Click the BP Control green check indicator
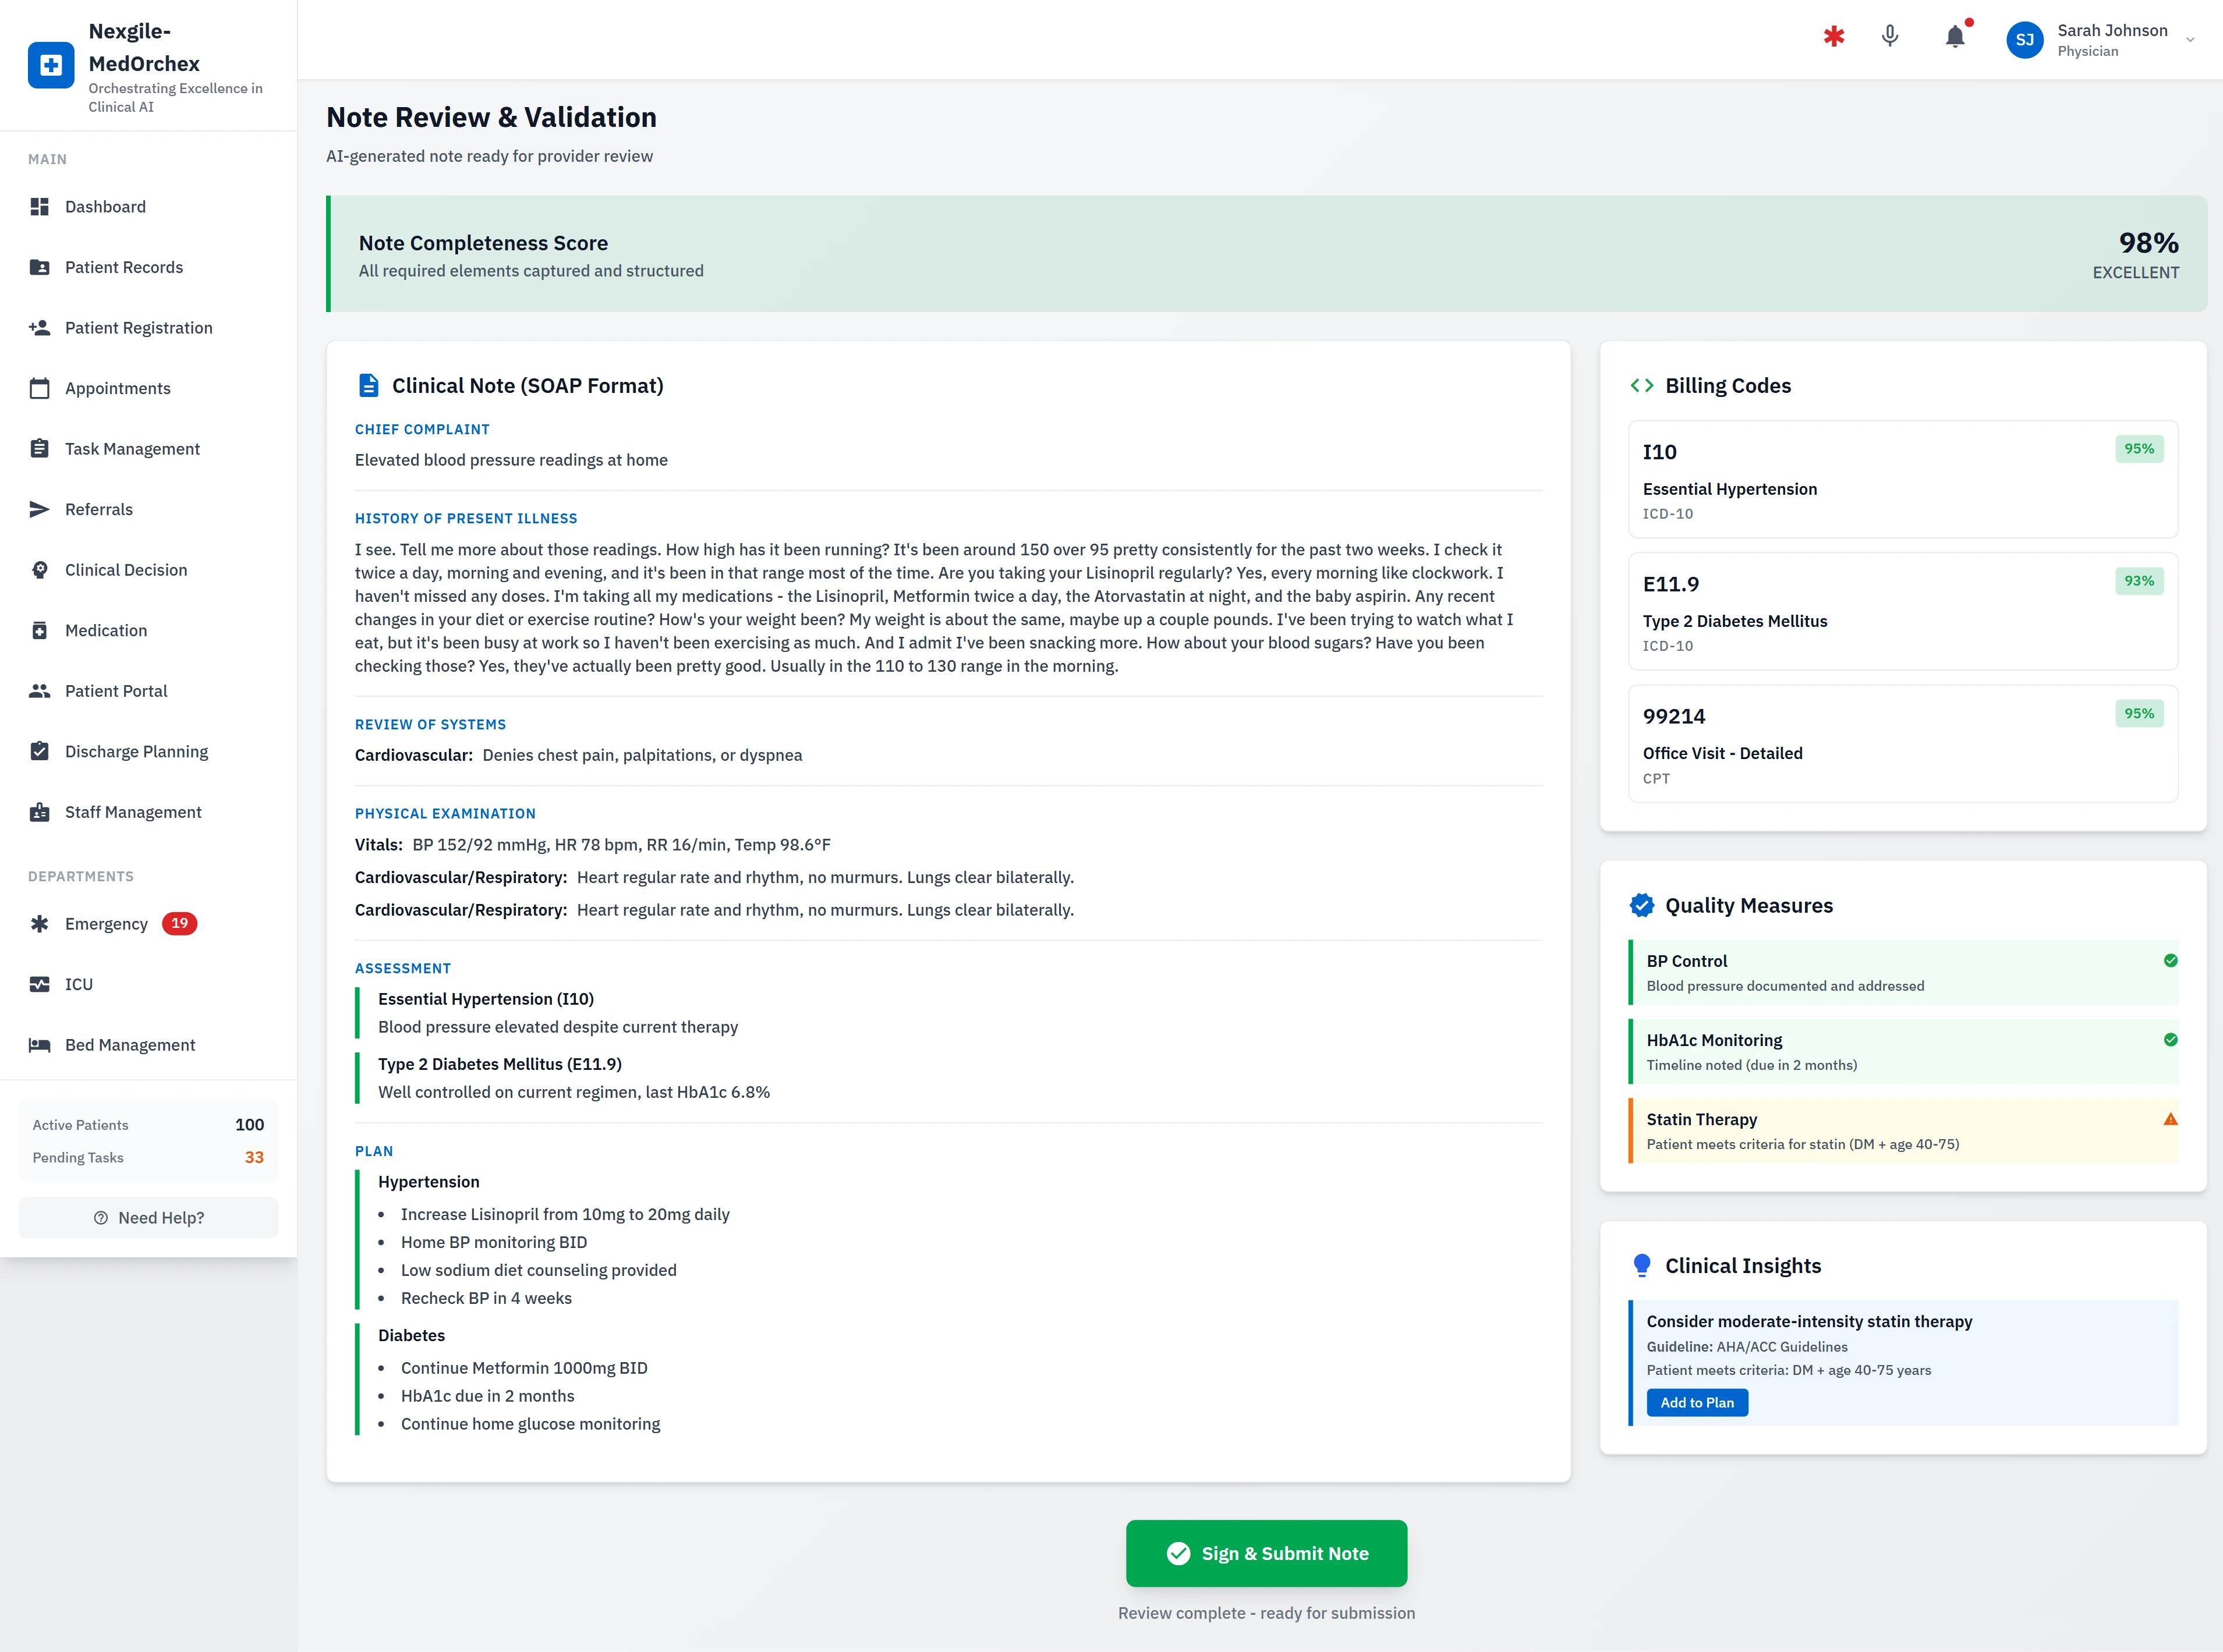The width and height of the screenshot is (2223, 1652). [x=2170, y=961]
